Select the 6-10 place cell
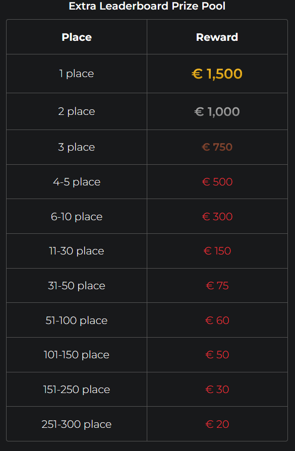The image size is (295, 451). [x=77, y=217]
